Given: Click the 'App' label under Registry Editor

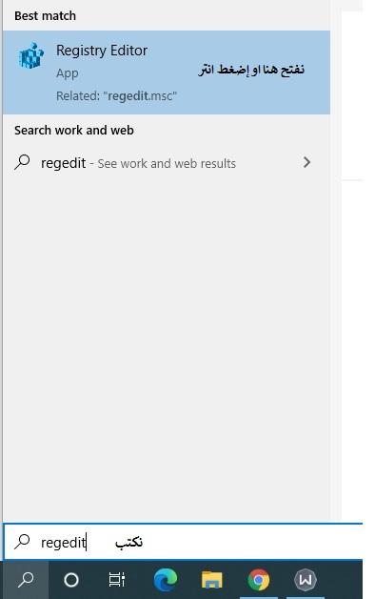Looking at the screenshot, I should (x=67, y=73).
